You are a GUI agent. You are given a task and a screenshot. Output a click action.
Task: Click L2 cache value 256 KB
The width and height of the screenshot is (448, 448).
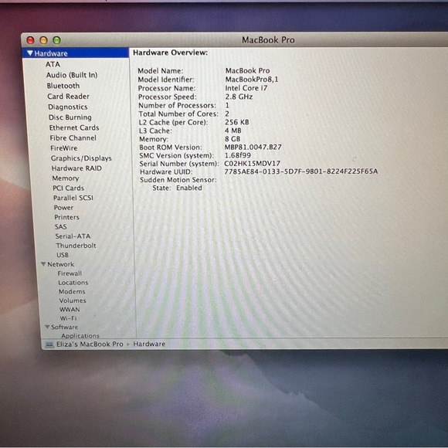(x=236, y=122)
